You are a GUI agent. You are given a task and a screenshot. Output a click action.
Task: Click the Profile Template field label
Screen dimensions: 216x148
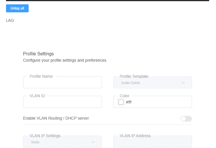click(x=134, y=76)
